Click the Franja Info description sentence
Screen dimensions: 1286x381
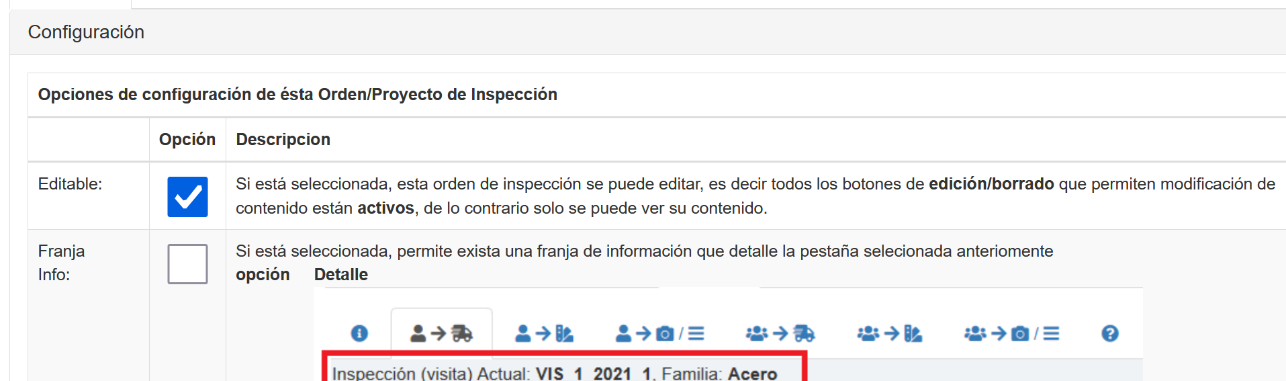pyautogui.click(x=644, y=251)
